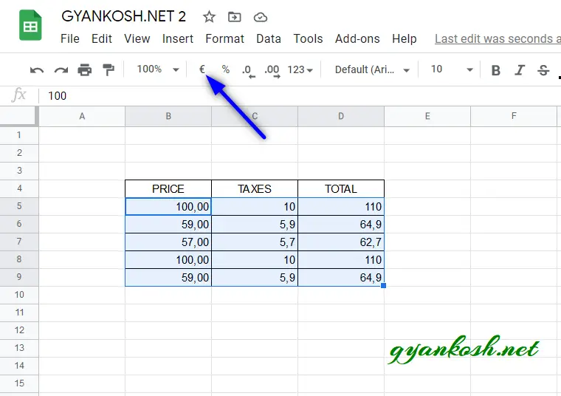Click the TOTAL header cell
Screen dimensions: 561x396
click(341, 188)
